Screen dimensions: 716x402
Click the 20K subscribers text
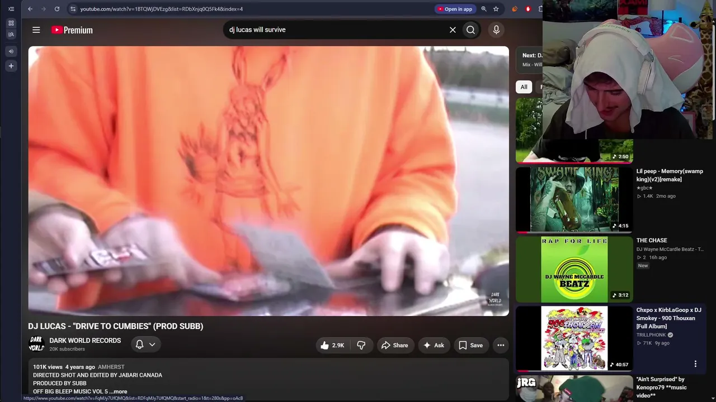(67, 350)
